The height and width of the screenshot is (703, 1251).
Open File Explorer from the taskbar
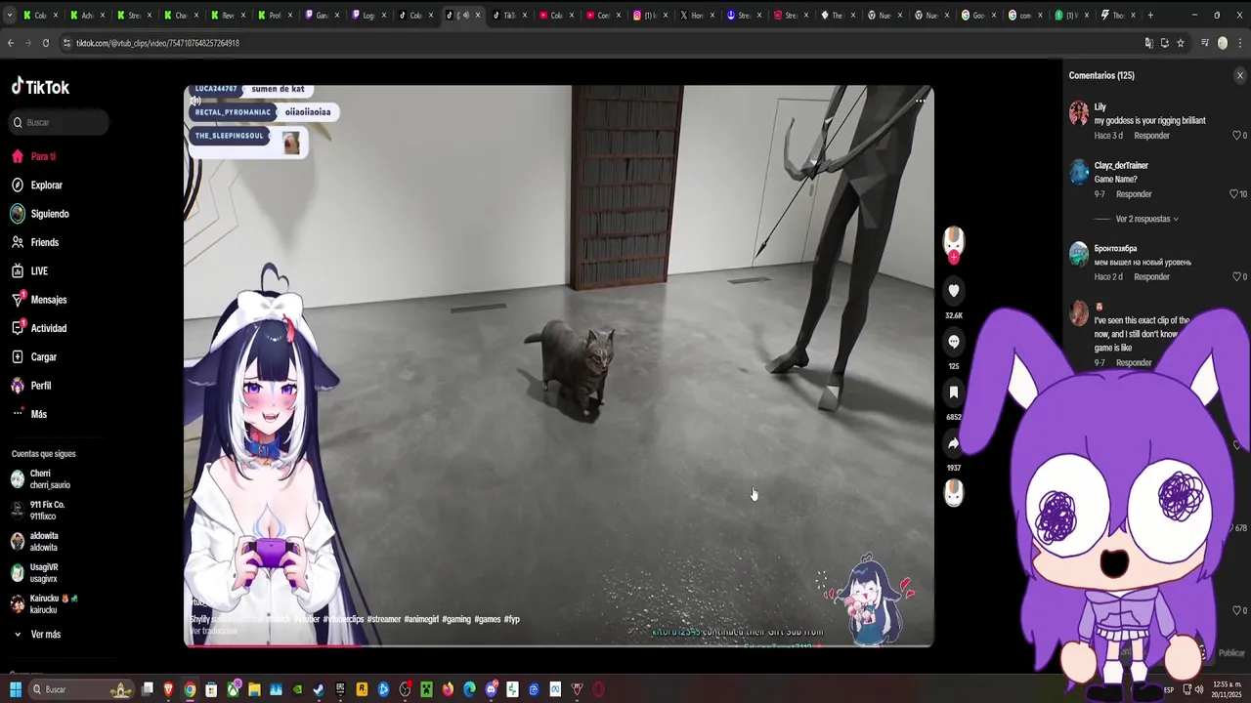[x=254, y=689]
